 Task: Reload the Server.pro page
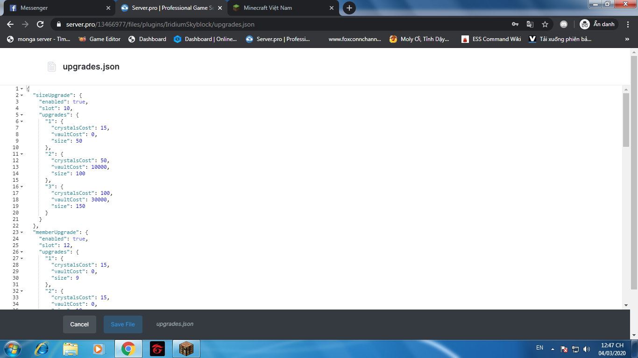[40, 24]
